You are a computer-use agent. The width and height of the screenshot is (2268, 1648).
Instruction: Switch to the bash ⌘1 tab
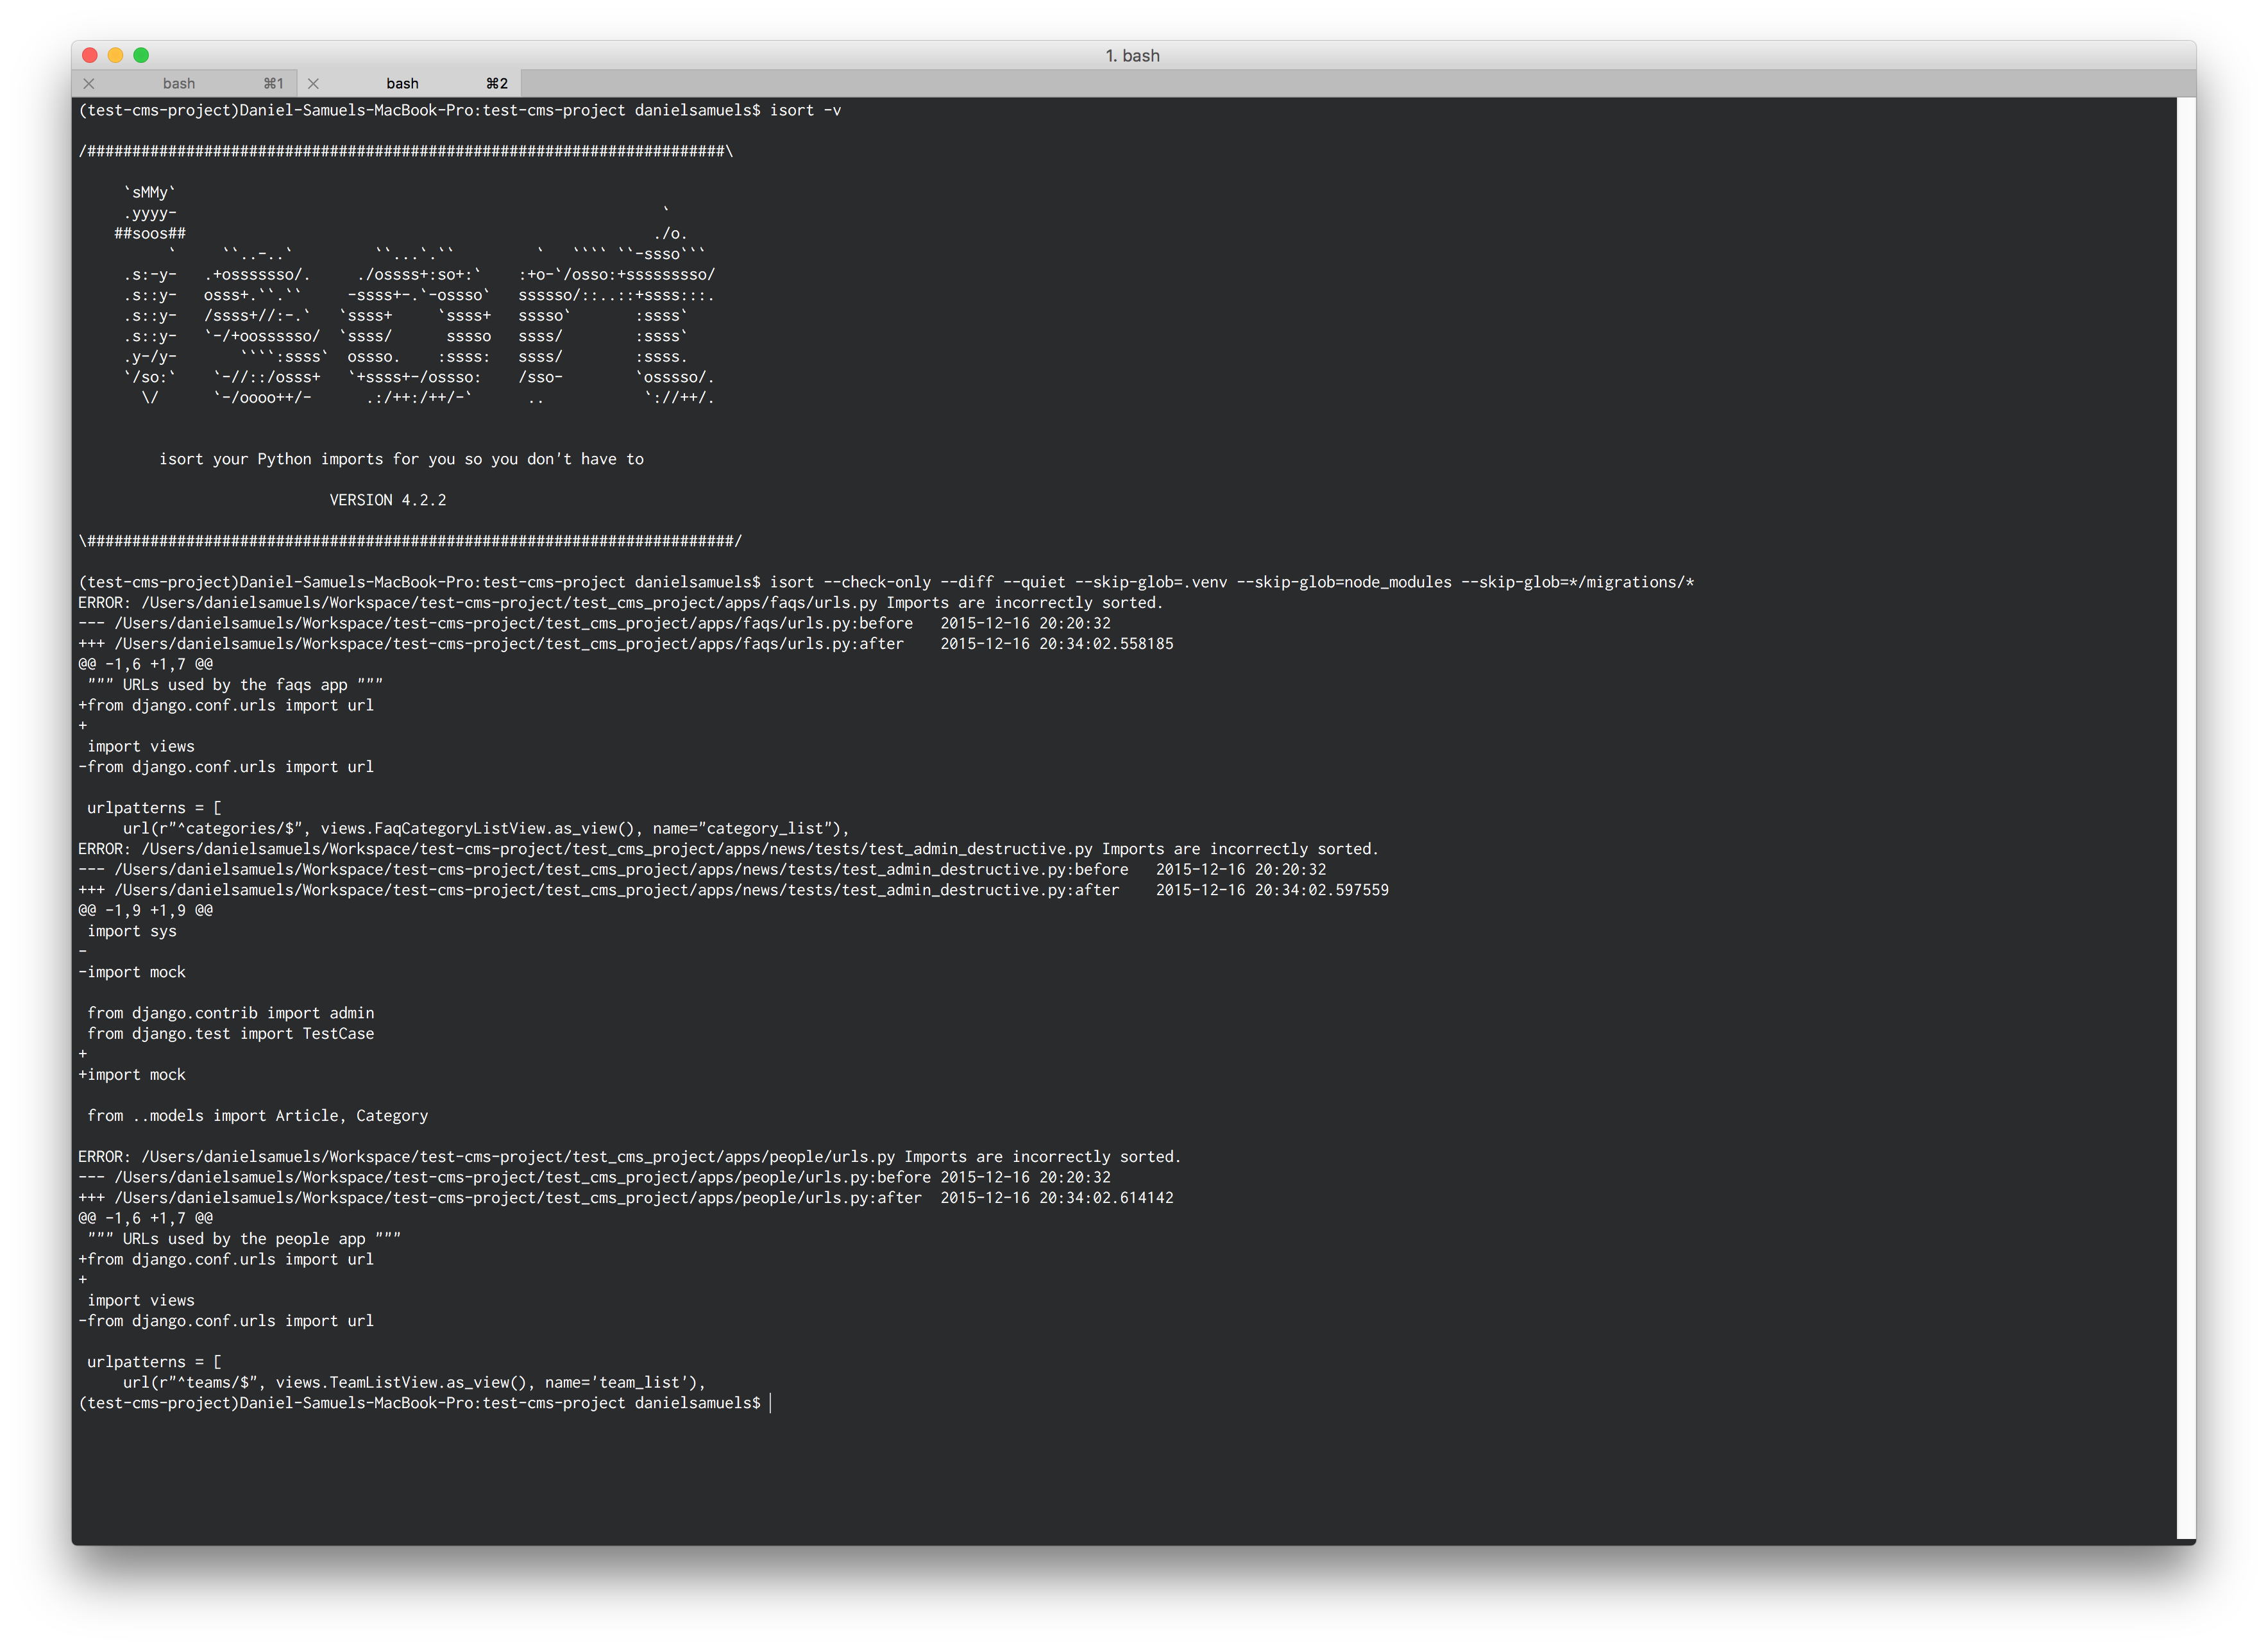pos(180,84)
